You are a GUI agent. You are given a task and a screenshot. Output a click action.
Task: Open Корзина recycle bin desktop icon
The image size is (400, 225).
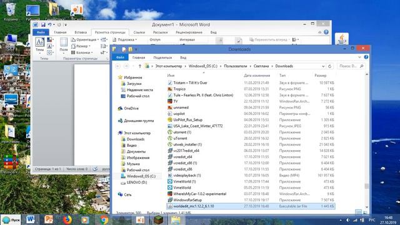click(11, 11)
